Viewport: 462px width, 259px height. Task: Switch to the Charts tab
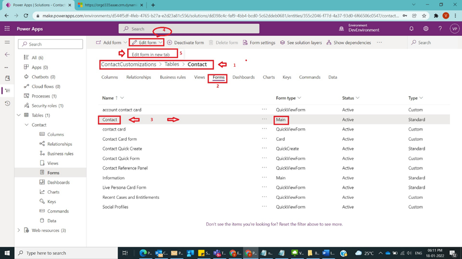[x=269, y=77]
